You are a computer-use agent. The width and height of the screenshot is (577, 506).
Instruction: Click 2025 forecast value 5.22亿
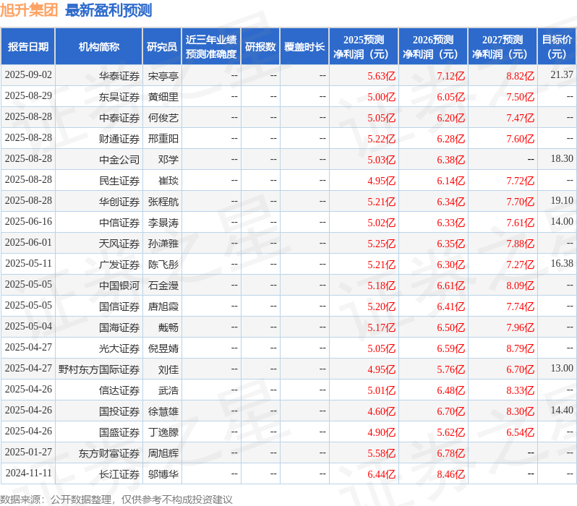click(382, 139)
